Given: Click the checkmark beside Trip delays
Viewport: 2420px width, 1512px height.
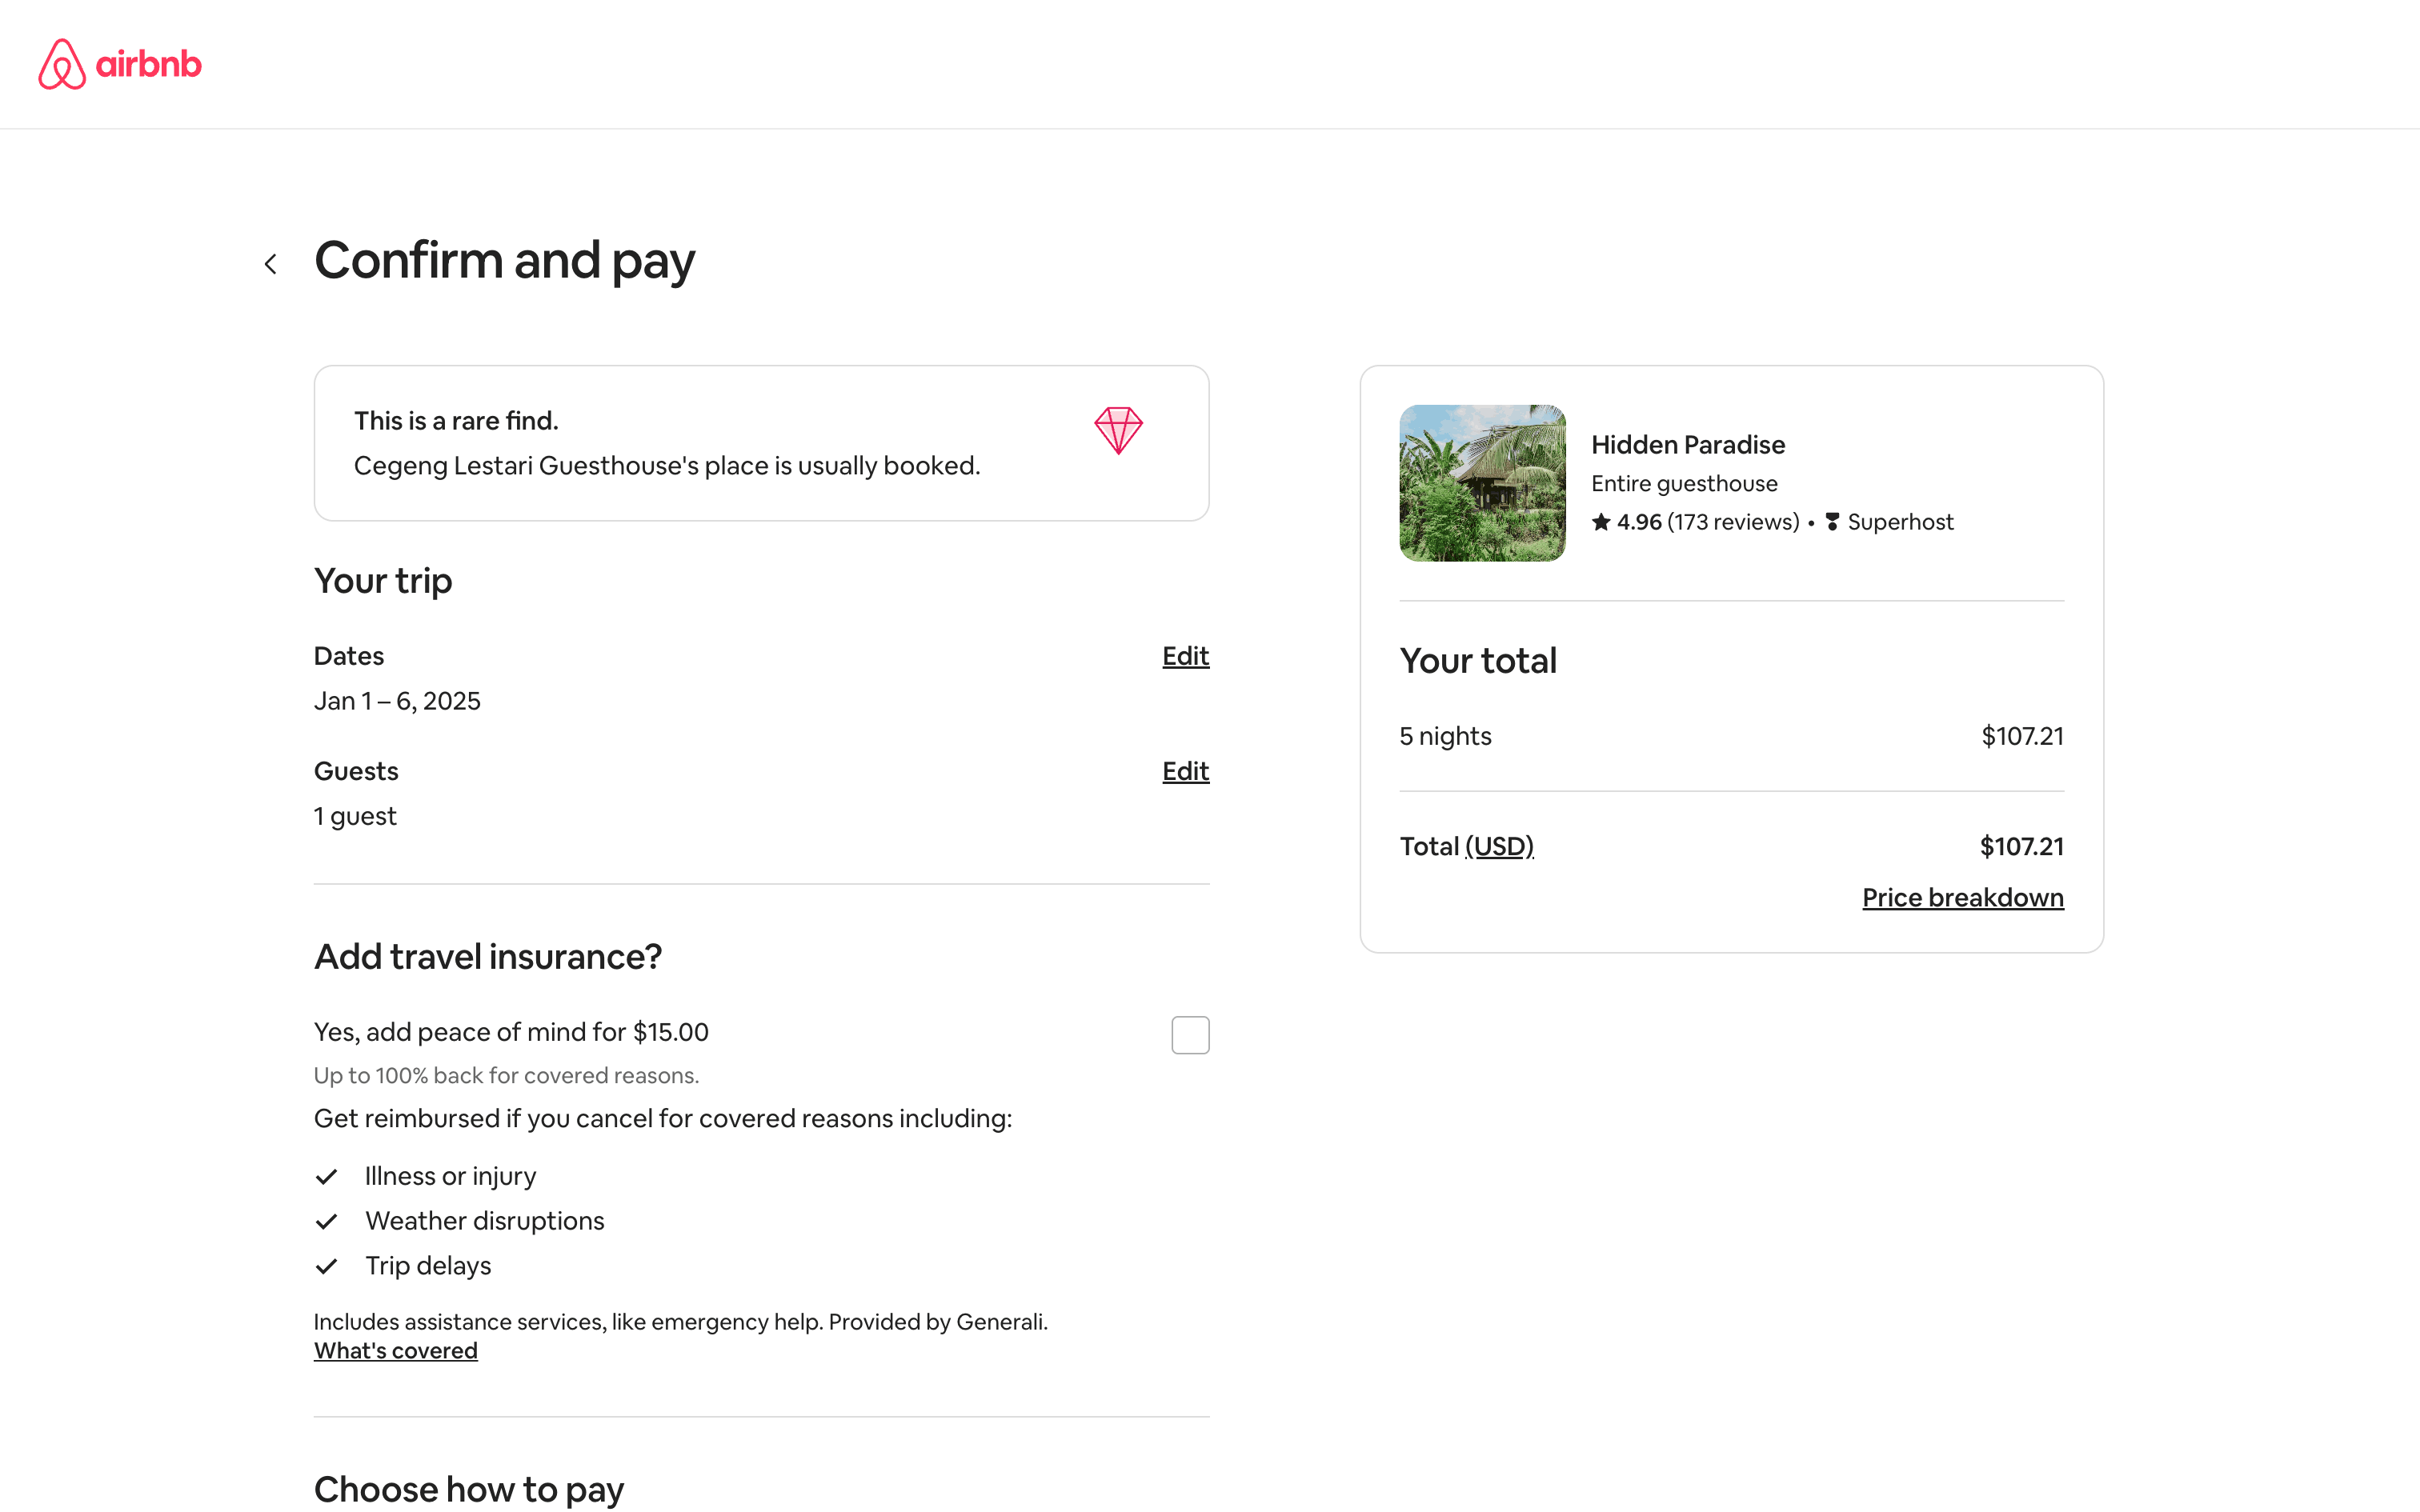Looking at the screenshot, I should [x=326, y=1267].
